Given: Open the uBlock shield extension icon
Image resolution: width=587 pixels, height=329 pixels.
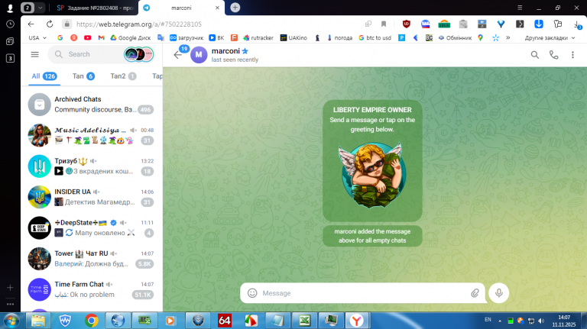Looking at the screenshot, I should pyautogui.click(x=407, y=24).
